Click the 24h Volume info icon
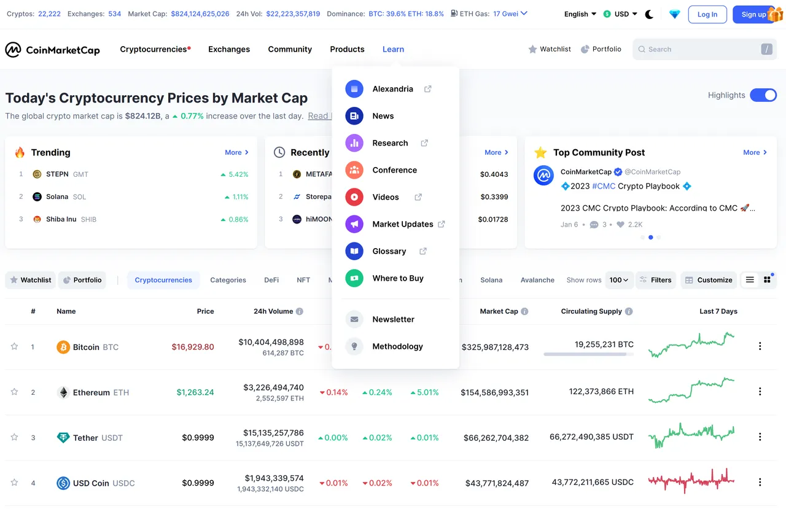The width and height of the screenshot is (786, 509). pos(300,311)
